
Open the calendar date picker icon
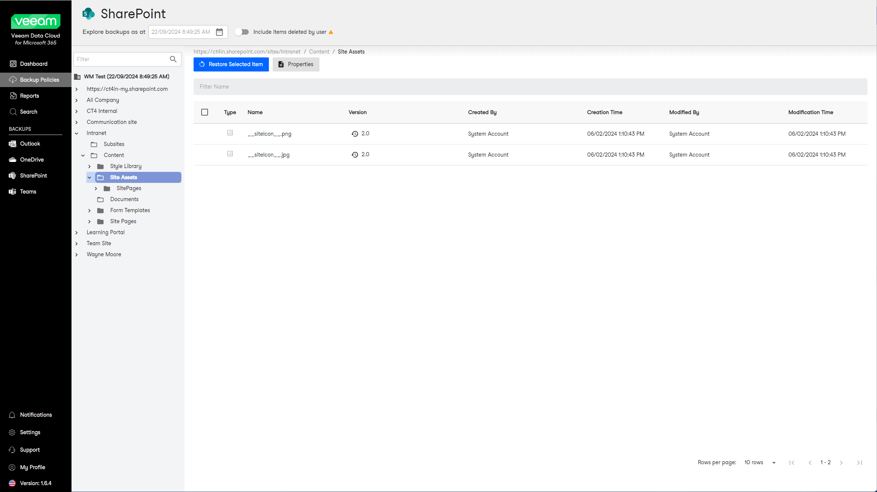(x=219, y=32)
